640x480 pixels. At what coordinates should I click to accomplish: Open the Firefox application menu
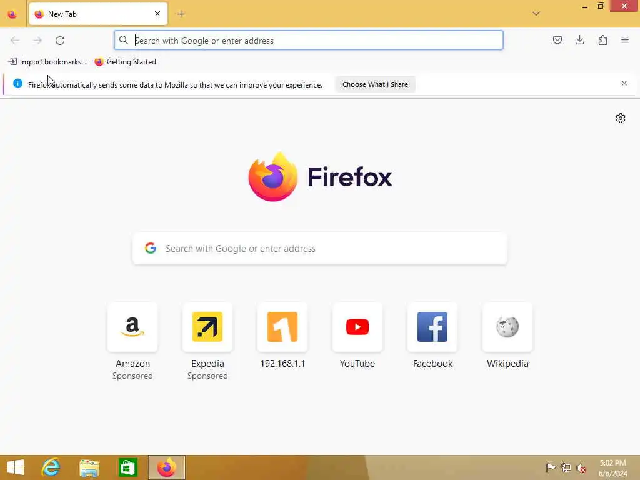click(625, 40)
